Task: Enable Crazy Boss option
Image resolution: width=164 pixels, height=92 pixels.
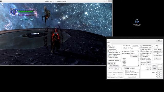Action: coord(141,56)
